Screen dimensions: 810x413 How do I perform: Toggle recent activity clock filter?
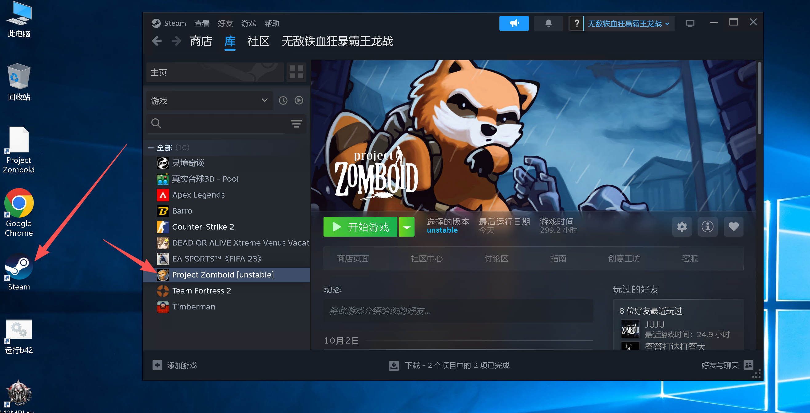(x=283, y=100)
